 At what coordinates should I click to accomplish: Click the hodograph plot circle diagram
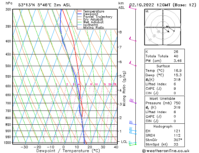coord(163,27)
